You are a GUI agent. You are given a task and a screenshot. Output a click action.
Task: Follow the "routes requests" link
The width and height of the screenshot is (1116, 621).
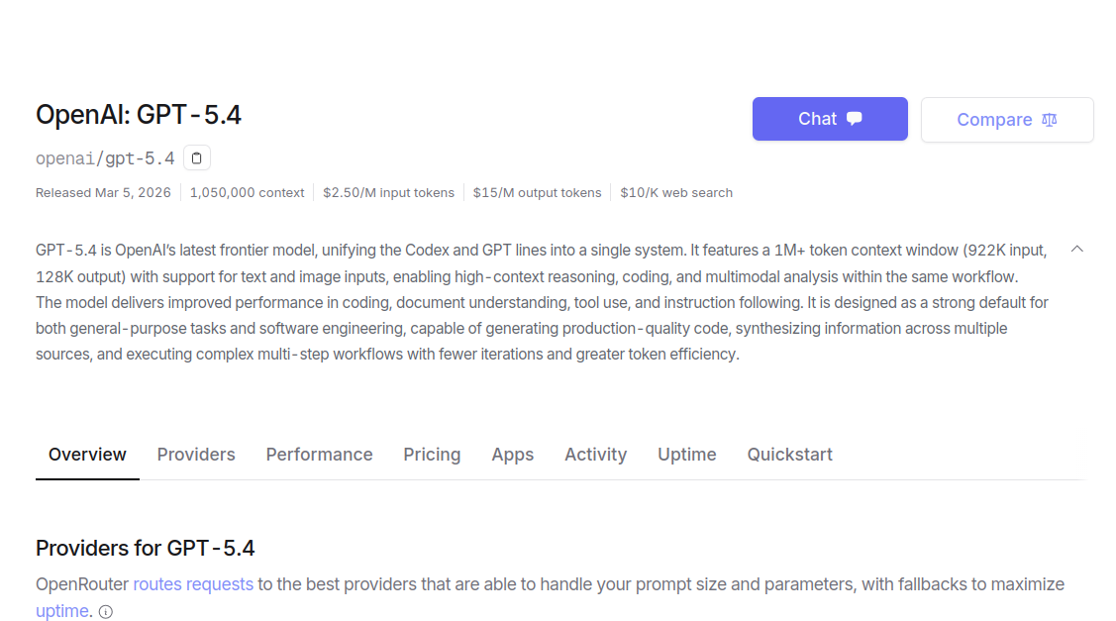(193, 584)
